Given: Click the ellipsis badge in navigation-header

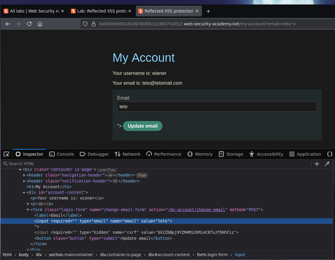Looking at the screenshot, I should pos(110,175).
